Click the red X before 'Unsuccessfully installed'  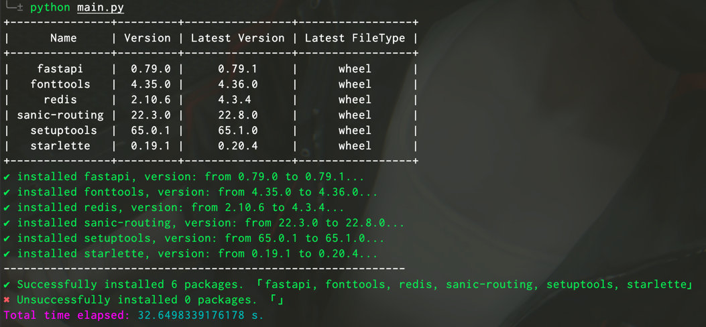[7, 300]
